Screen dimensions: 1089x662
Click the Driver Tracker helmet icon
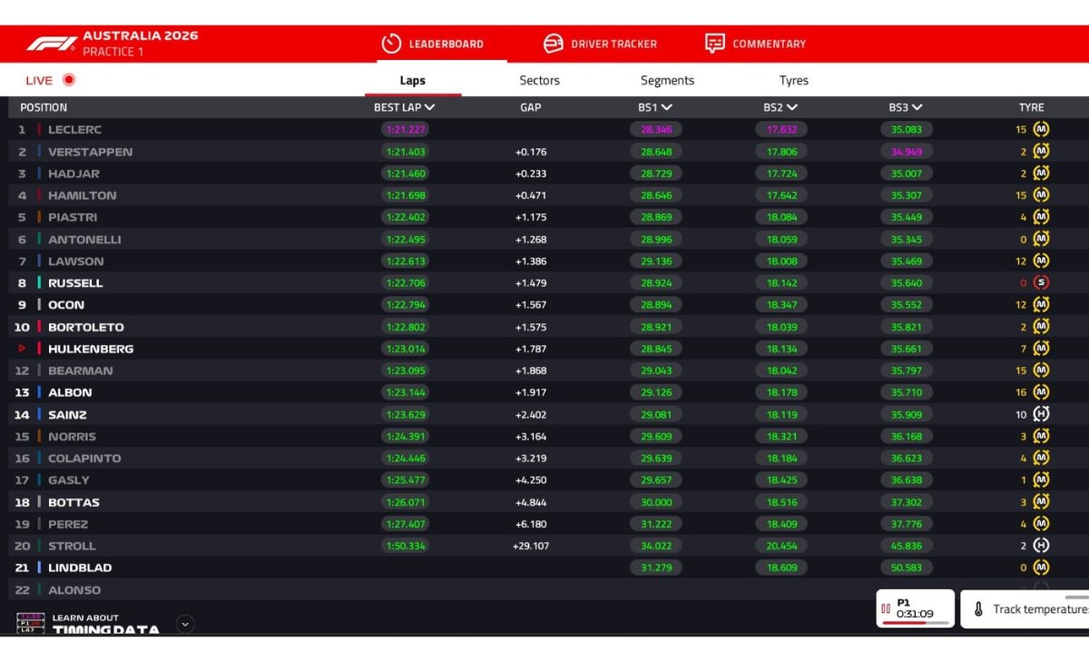(x=553, y=44)
